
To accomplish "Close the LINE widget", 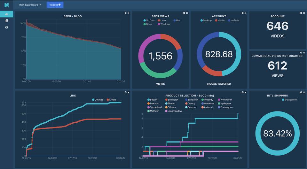I will [129, 92].
